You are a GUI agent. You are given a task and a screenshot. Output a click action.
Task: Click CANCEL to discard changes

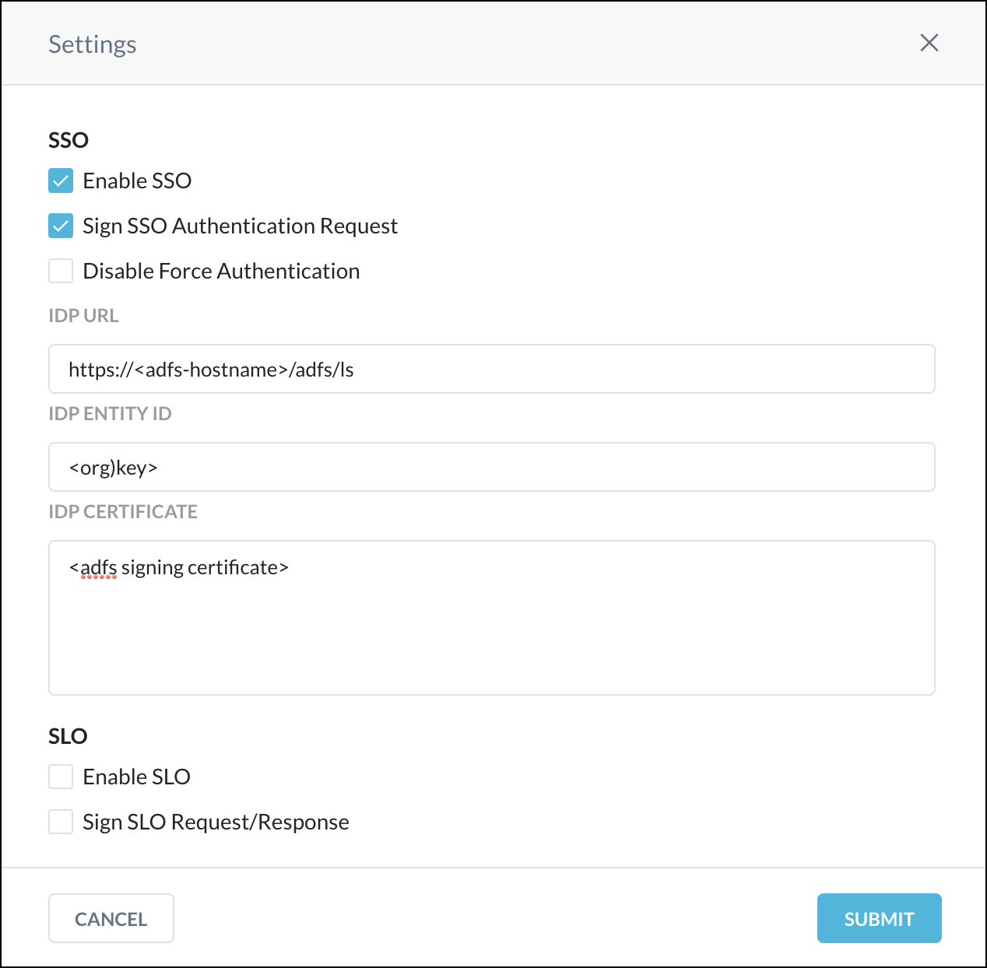[x=111, y=918]
